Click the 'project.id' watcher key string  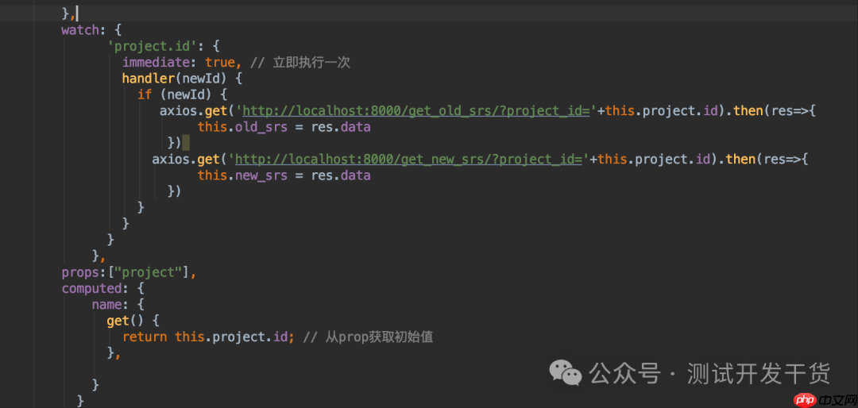tap(146, 46)
